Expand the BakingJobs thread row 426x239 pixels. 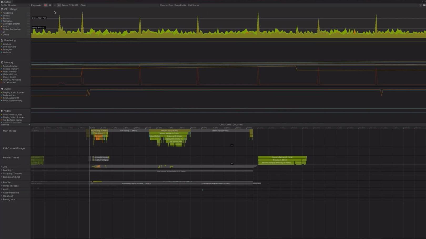coord(2,199)
